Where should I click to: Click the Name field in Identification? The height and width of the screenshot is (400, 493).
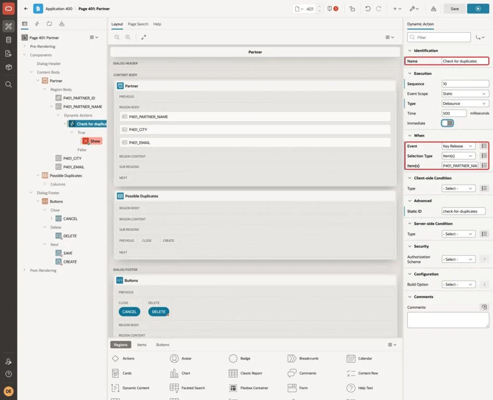pos(465,61)
